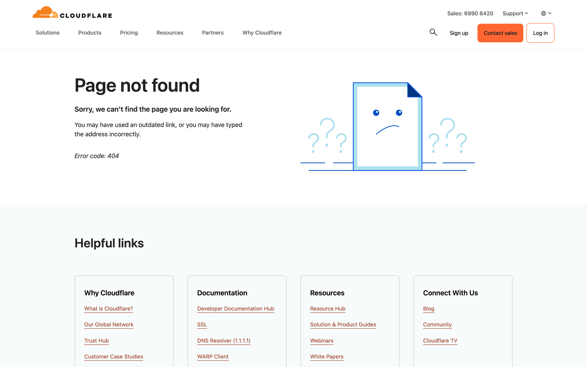
Task: Open the globe language selector
Action: coord(546,13)
